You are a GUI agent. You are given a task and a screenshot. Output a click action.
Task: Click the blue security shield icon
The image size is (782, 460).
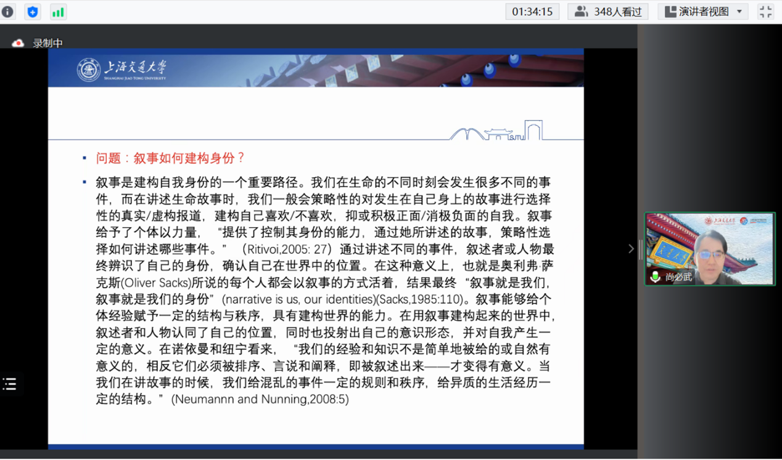tap(33, 12)
